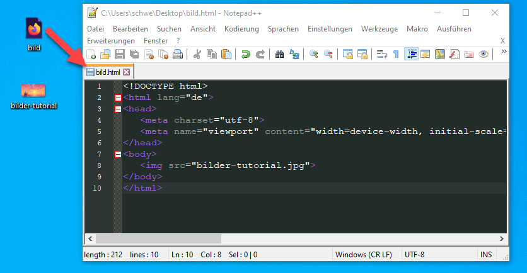The height and width of the screenshot is (273, 527).
Task: Open the Replace dialog icon
Action: click(294, 54)
